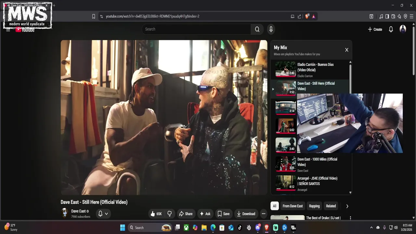This screenshot has width=416, height=234.
Task: Open weather widget showing 32°F Sunny
Action: pyautogui.click(x=11, y=227)
